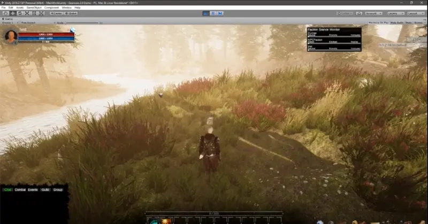This screenshot has height=224, width=428.
Task: Open the Layers dropdown
Action: tap(395, 13)
